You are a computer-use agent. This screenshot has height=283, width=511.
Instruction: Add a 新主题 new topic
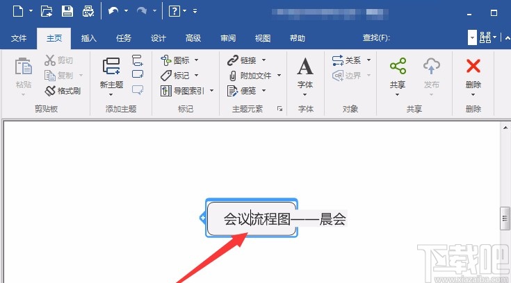[x=111, y=74]
